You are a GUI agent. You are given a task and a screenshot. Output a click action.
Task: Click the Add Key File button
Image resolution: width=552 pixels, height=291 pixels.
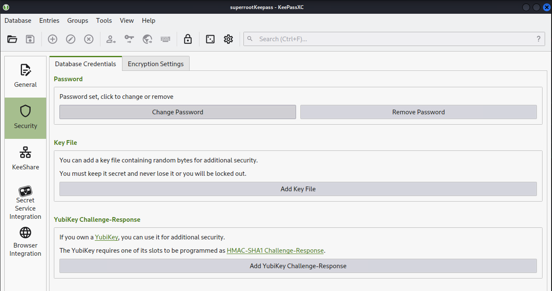[x=298, y=189]
